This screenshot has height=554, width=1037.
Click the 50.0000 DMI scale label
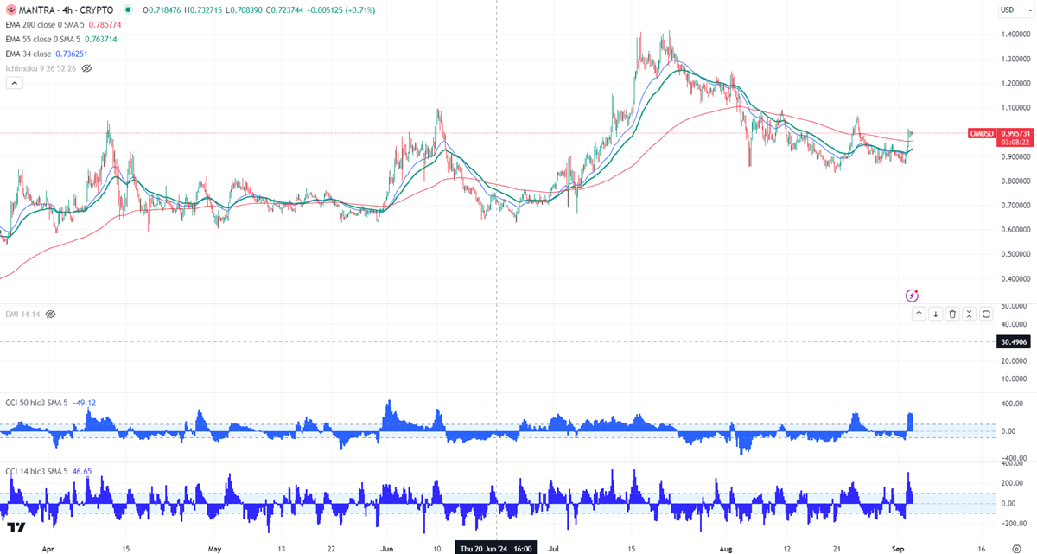(1013, 306)
